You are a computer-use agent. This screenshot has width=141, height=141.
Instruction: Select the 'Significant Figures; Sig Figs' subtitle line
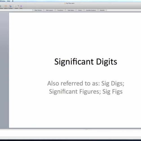86,92
